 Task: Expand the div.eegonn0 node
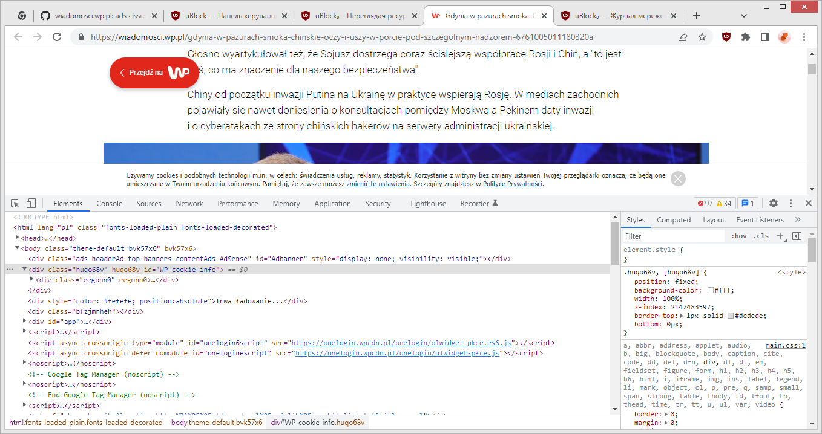coord(31,279)
